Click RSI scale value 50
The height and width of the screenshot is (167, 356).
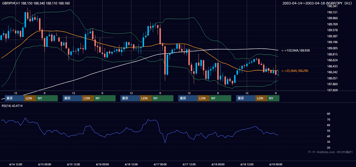click(x=328, y=131)
